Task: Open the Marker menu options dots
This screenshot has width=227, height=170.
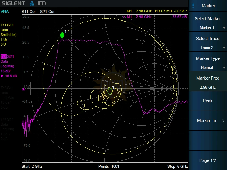Action: click(x=193, y=6)
